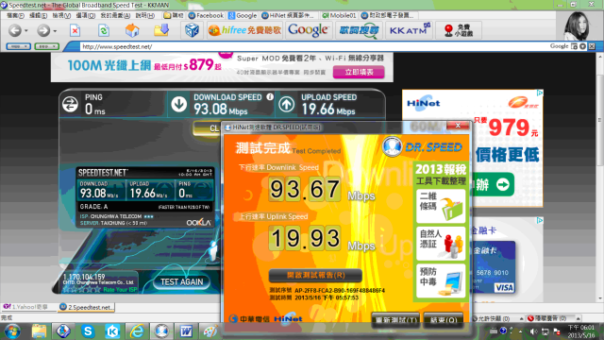The image size is (604, 340).
Task: Open the Ministry of Finance e-invoice bookmark
Action: click(x=388, y=15)
